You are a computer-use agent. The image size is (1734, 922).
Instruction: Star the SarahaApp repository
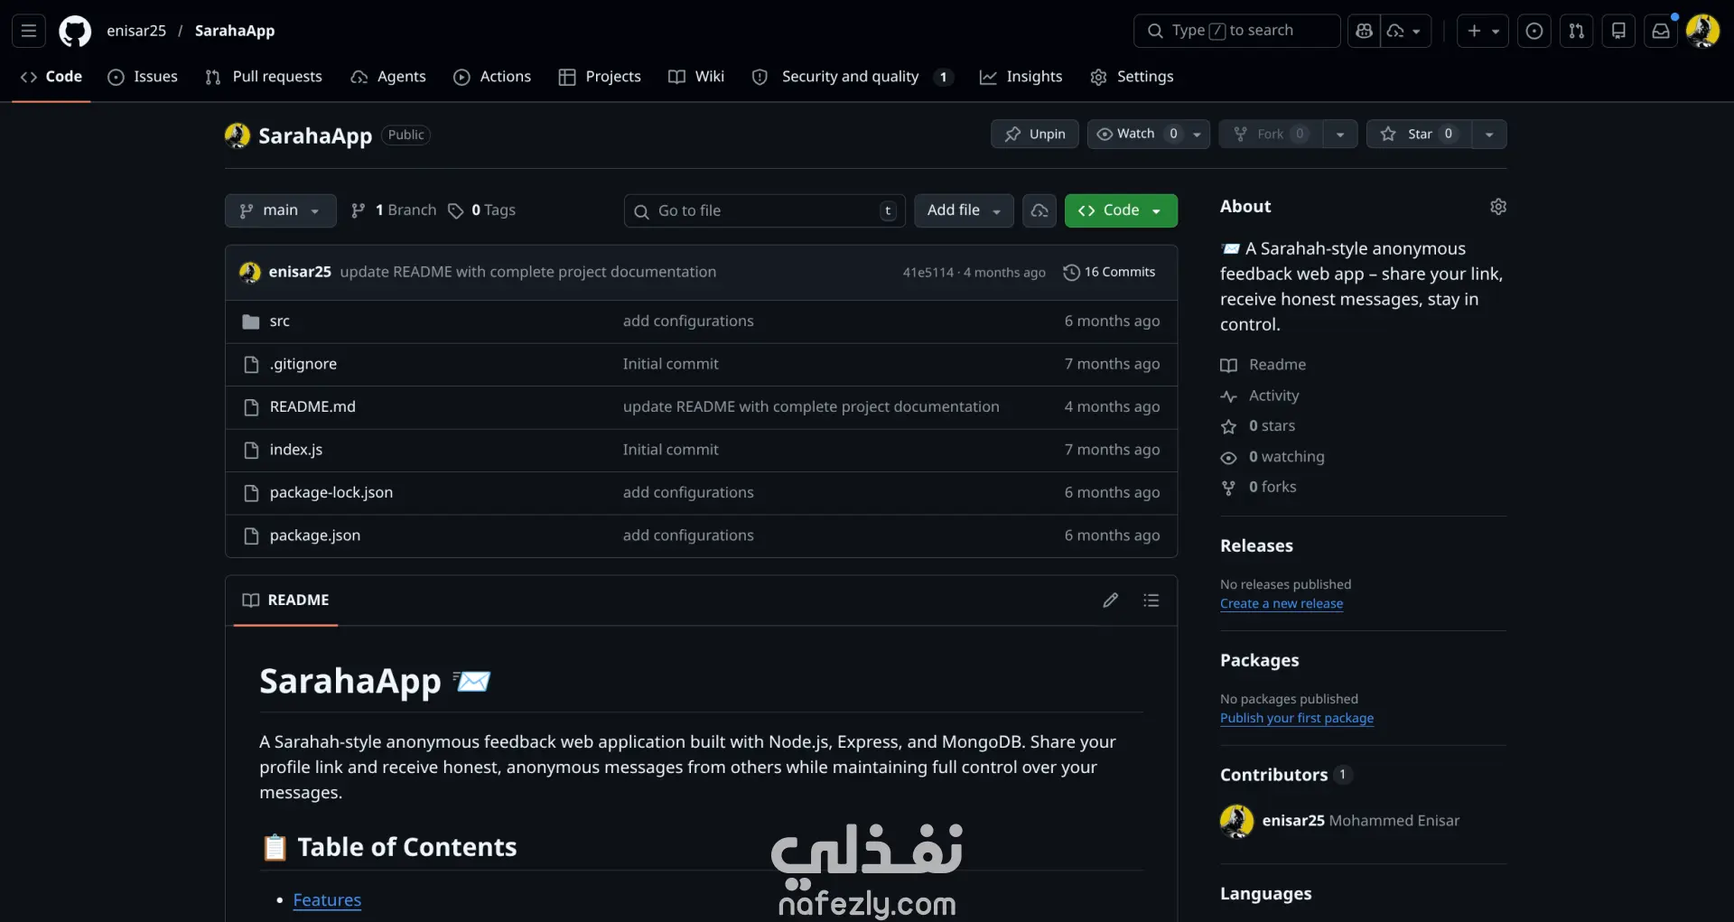(1419, 135)
